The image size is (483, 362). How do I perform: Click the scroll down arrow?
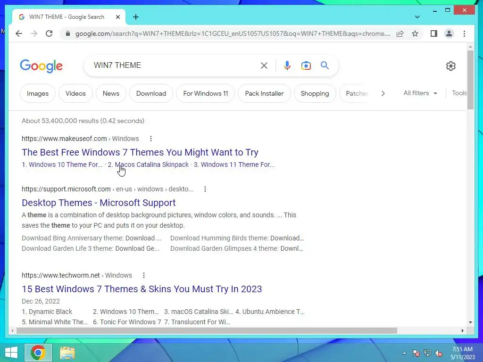click(470, 322)
